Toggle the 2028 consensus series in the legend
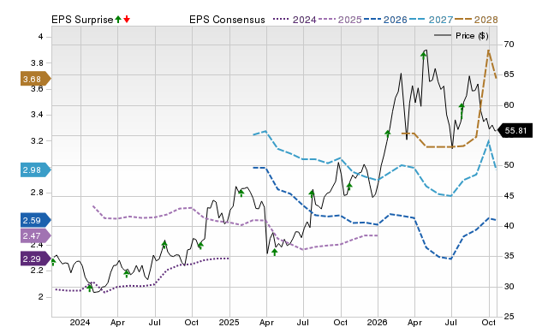This screenshot has height=327, width=548. [x=476, y=20]
